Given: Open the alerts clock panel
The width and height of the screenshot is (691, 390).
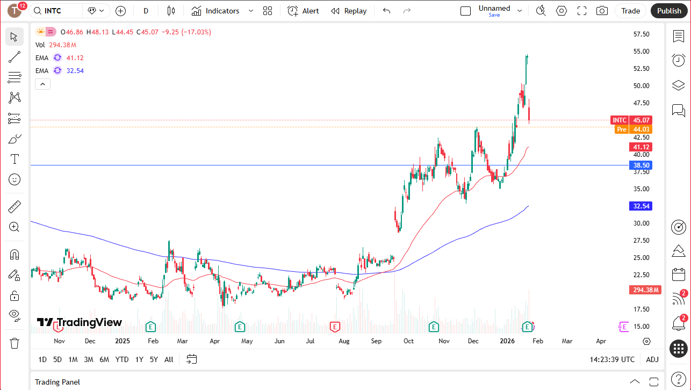Looking at the screenshot, I should pyautogui.click(x=679, y=60).
